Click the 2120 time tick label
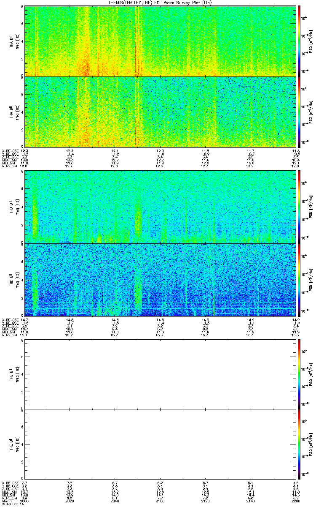 coord(205,500)
